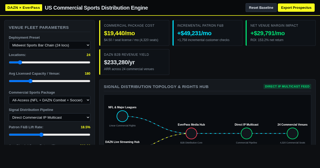
Task: Click the Direct IP Multicast Feed badge
Action: pos(287,86)
